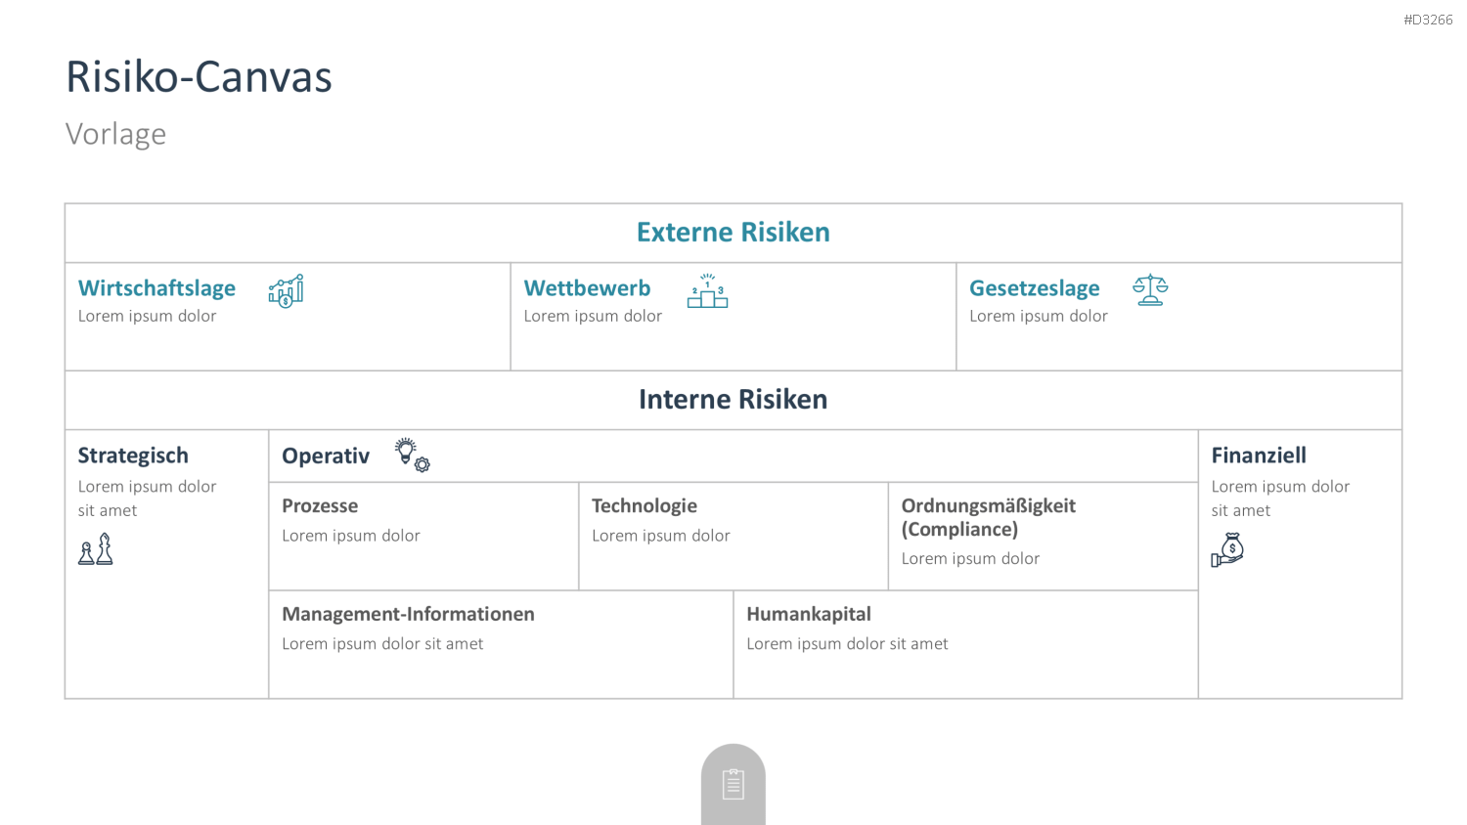Select the Management-Informationen heading
1467x825 pixels.
pyautogui.click(x=408, y=614)
